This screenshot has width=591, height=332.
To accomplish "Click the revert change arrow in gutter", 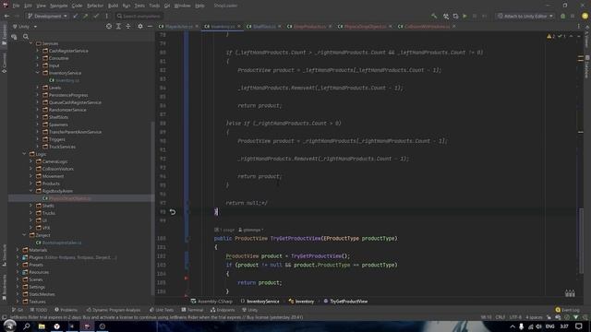I will 173,212.
